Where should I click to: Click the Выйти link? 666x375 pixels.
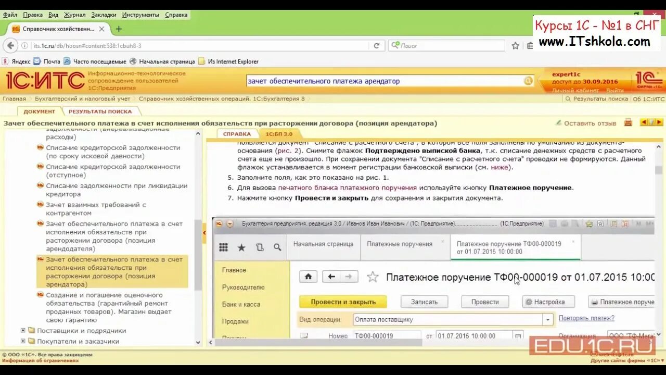(x=614, y=91)
